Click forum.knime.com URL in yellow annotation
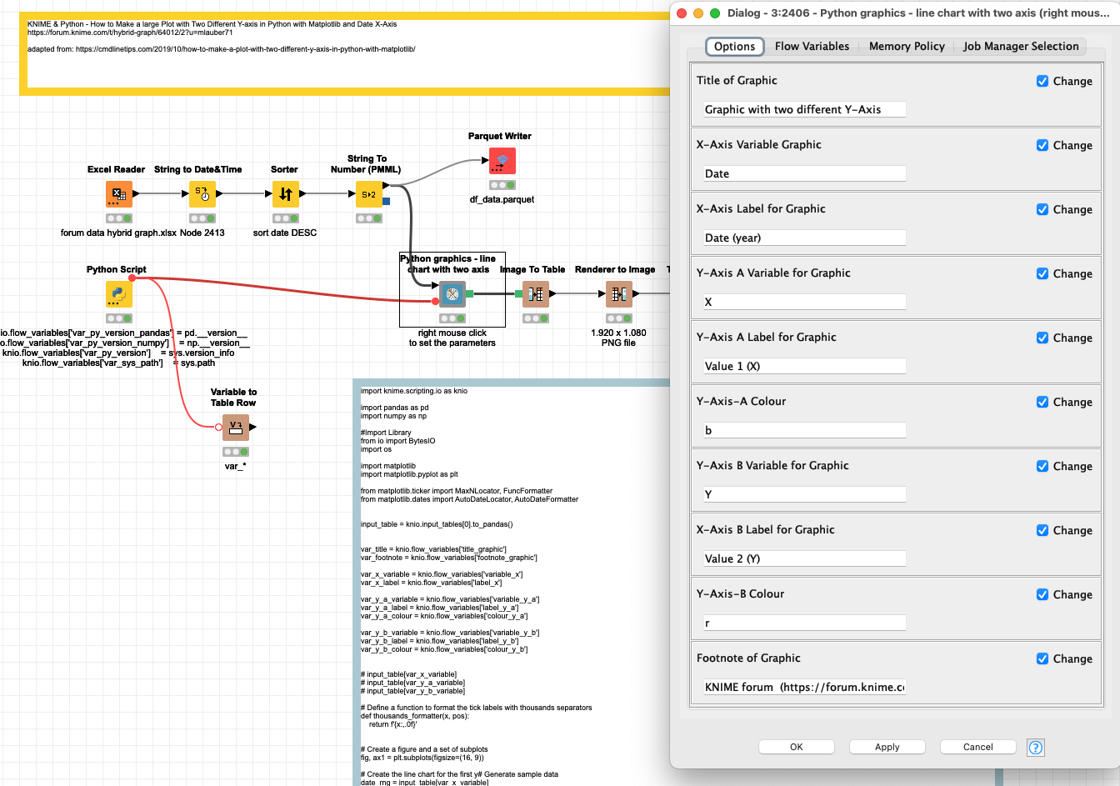The image size is (1120, 786). 130,33
